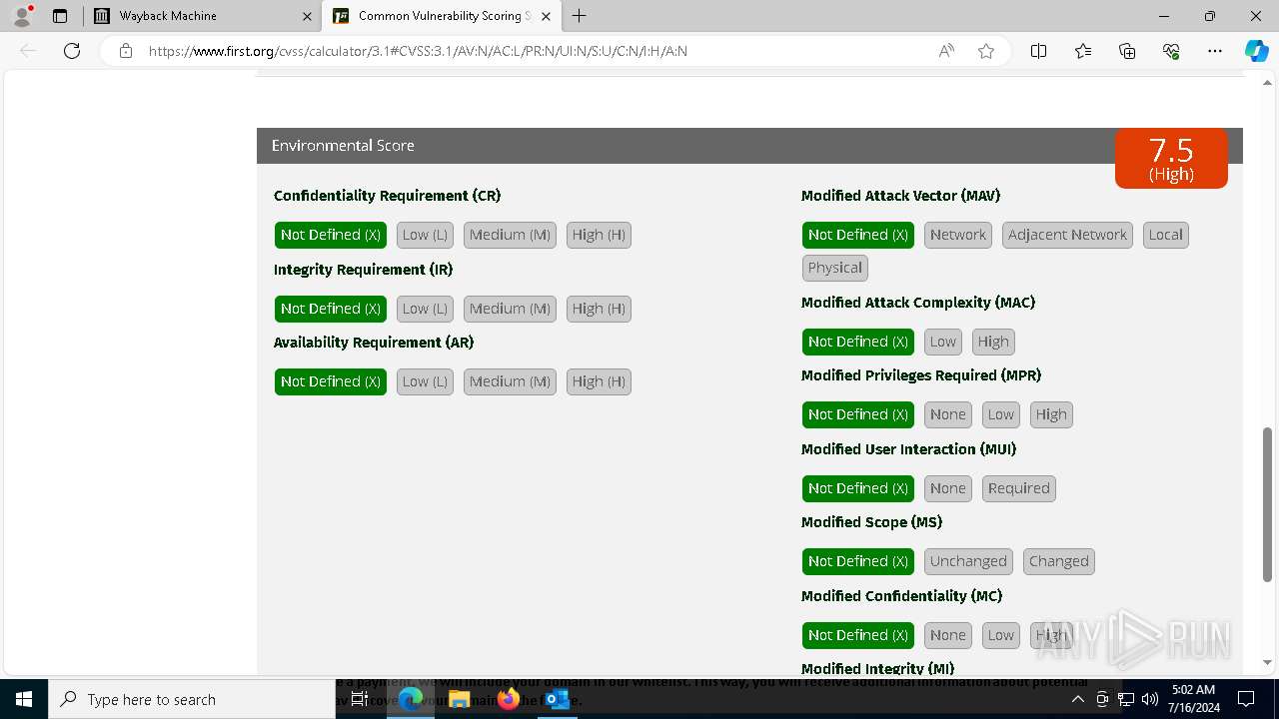Set Availability Requirement to Medium

point(510,381)
